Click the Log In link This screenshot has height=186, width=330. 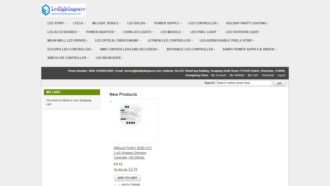click(x=281, y=75)
